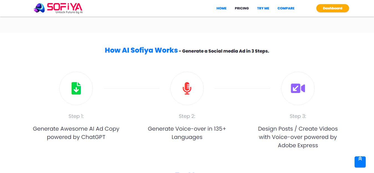Select the green document download icon for Step 1

[76, 88]
